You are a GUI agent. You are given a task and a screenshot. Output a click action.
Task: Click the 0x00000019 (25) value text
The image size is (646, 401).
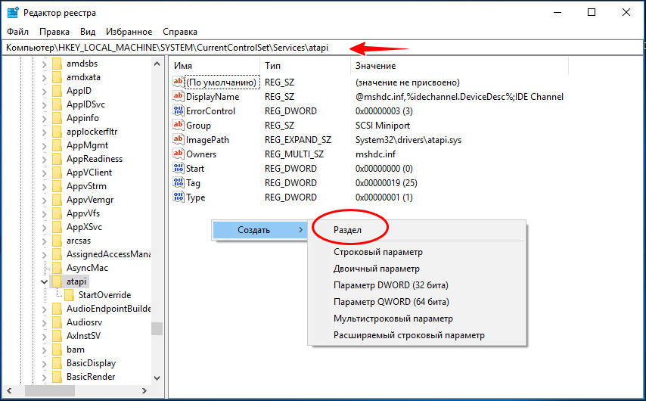(x=387, y=183)
